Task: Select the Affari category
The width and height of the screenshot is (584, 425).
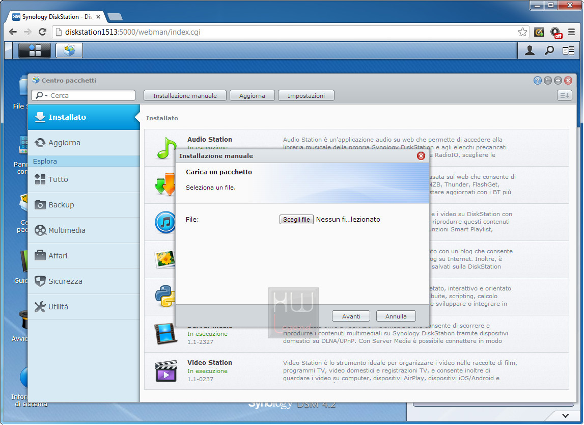Action: click(84, 256)
